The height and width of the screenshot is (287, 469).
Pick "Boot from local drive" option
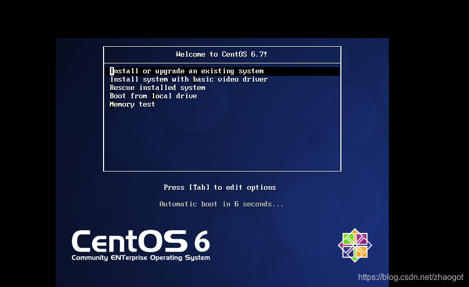point(153,96)
